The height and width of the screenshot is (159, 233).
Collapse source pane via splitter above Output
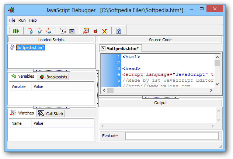(161, 97)
